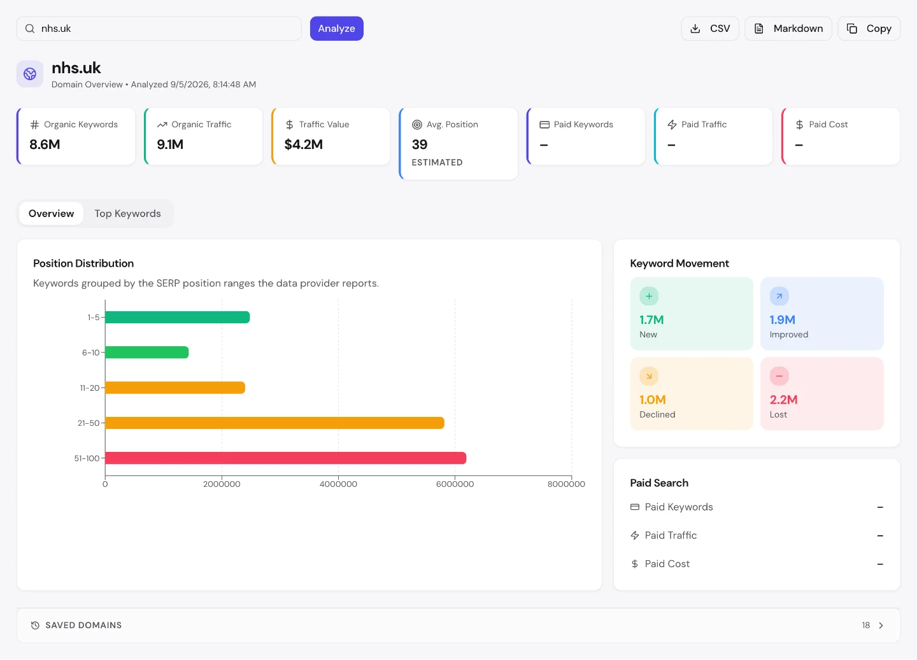The width and height of the screenshot is (917, 660).
Task: Copy the domain overview
Action: pos(869,29)
